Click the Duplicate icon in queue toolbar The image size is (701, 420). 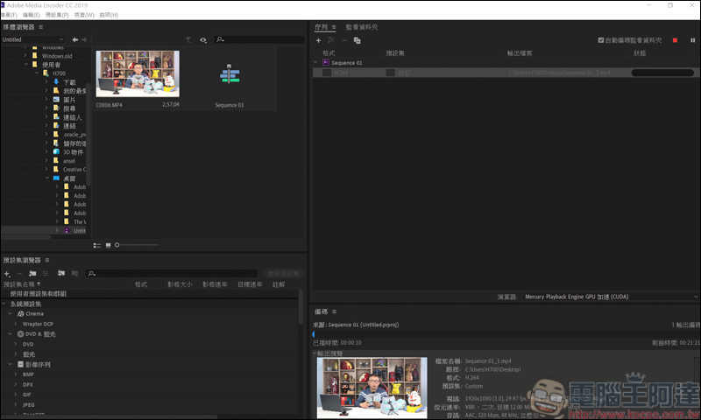click(x=358, y=40)
